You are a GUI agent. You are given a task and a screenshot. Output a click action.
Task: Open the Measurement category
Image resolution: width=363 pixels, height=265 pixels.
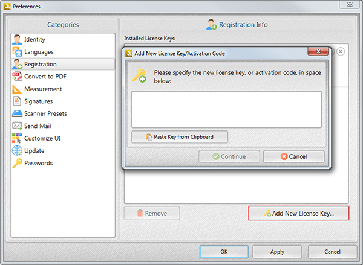43,89
